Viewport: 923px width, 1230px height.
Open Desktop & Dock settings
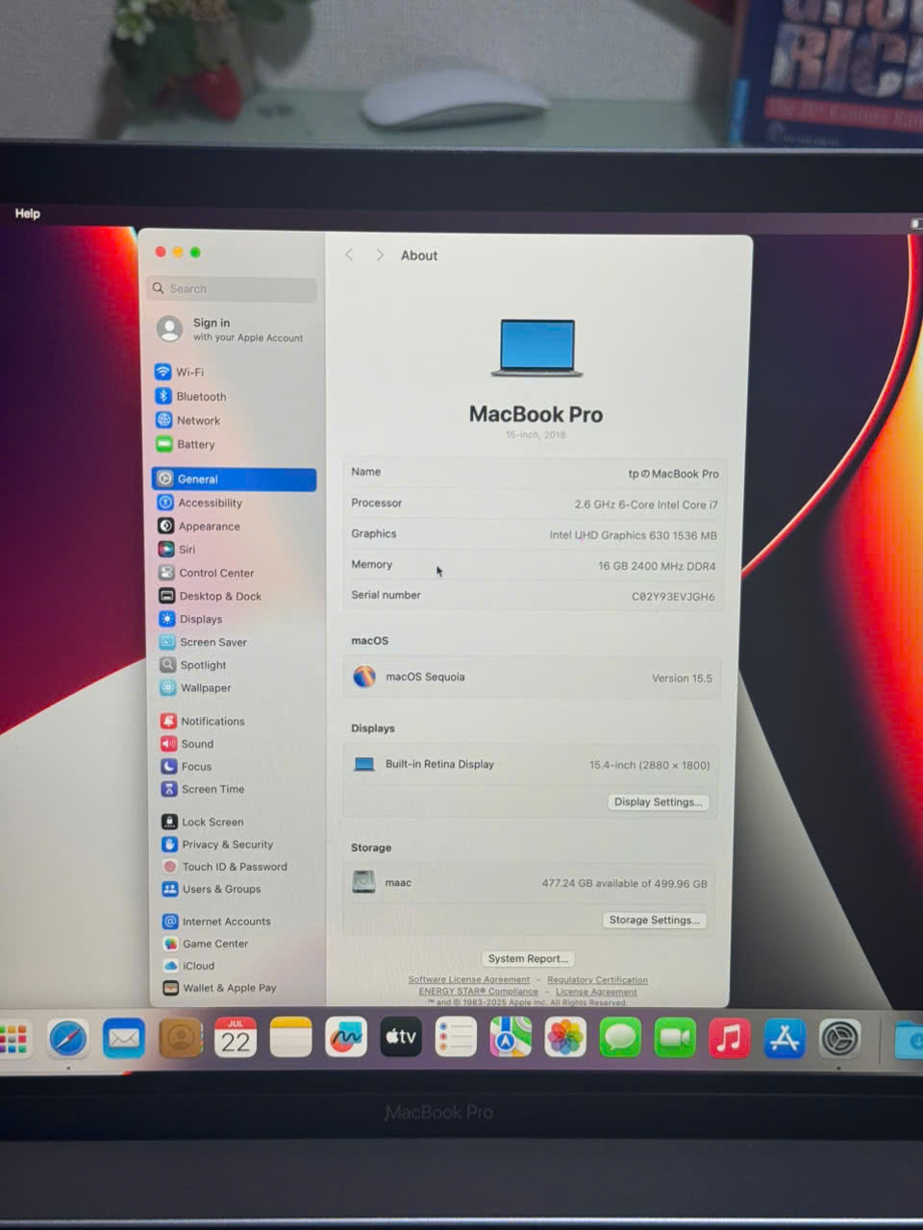click(211, 596)
